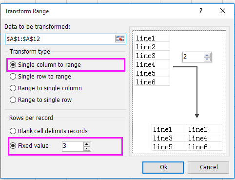
Task: Click the line6 cell in the preview result table
Action: click(x=204, y=146)
